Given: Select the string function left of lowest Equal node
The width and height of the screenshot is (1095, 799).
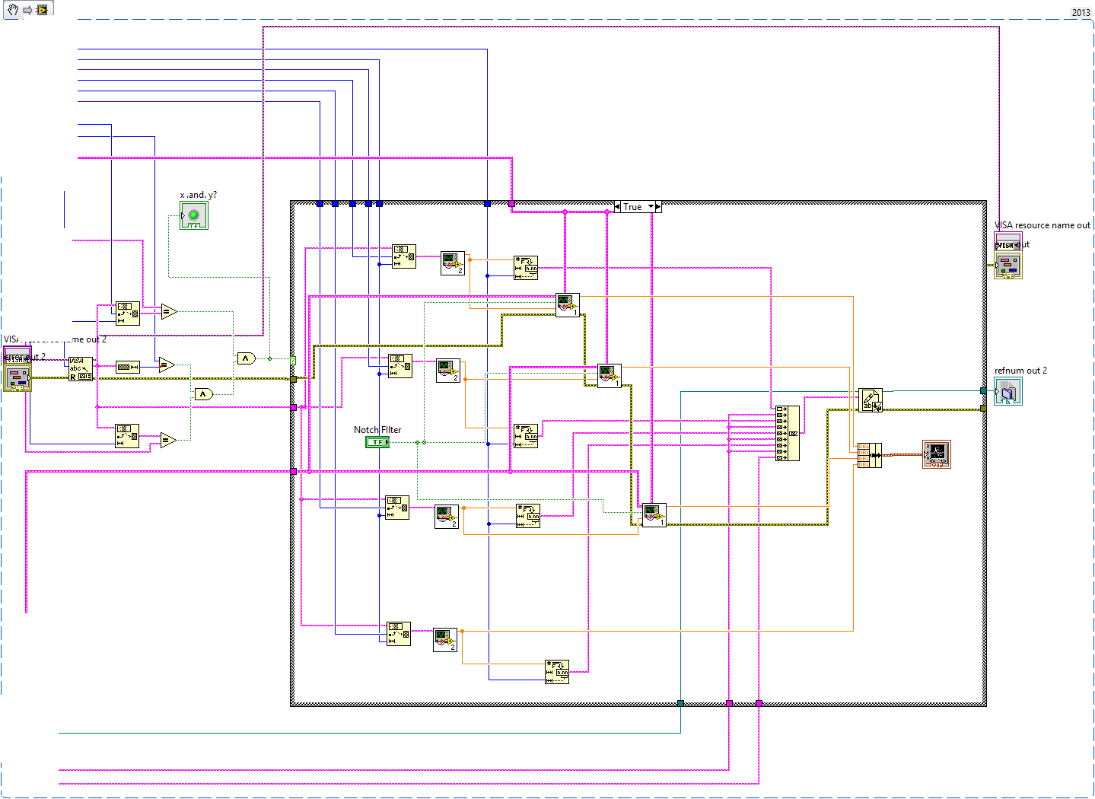Looking at the screenshot, I should coord(128,436).
